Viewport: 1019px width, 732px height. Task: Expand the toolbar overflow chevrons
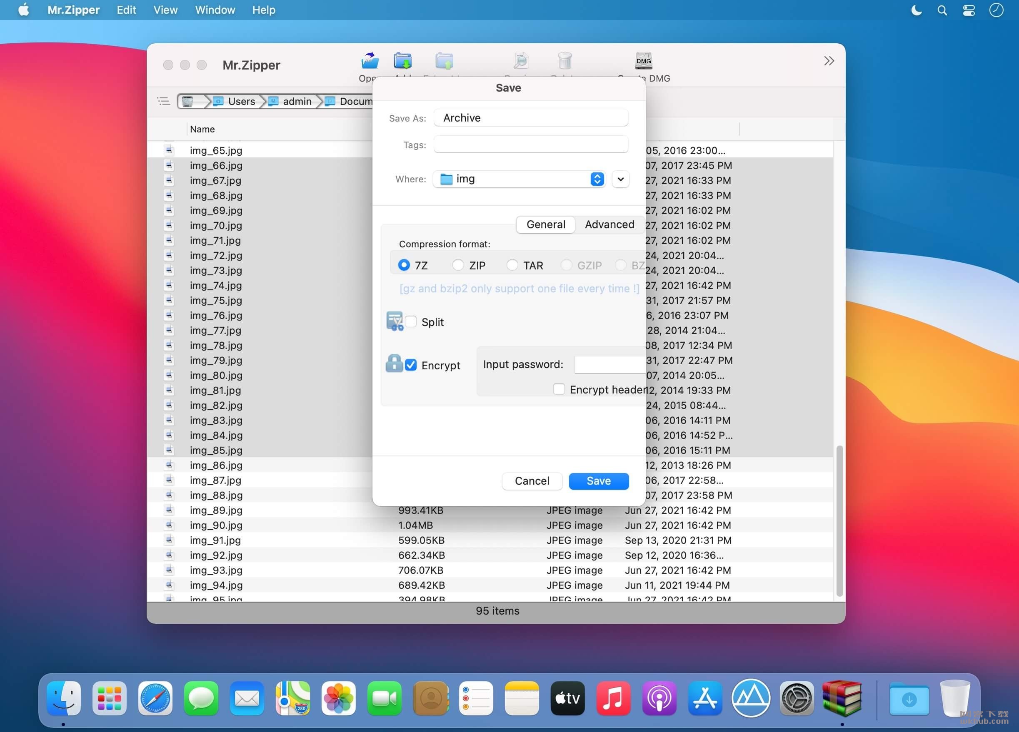(x=829, y=61)
